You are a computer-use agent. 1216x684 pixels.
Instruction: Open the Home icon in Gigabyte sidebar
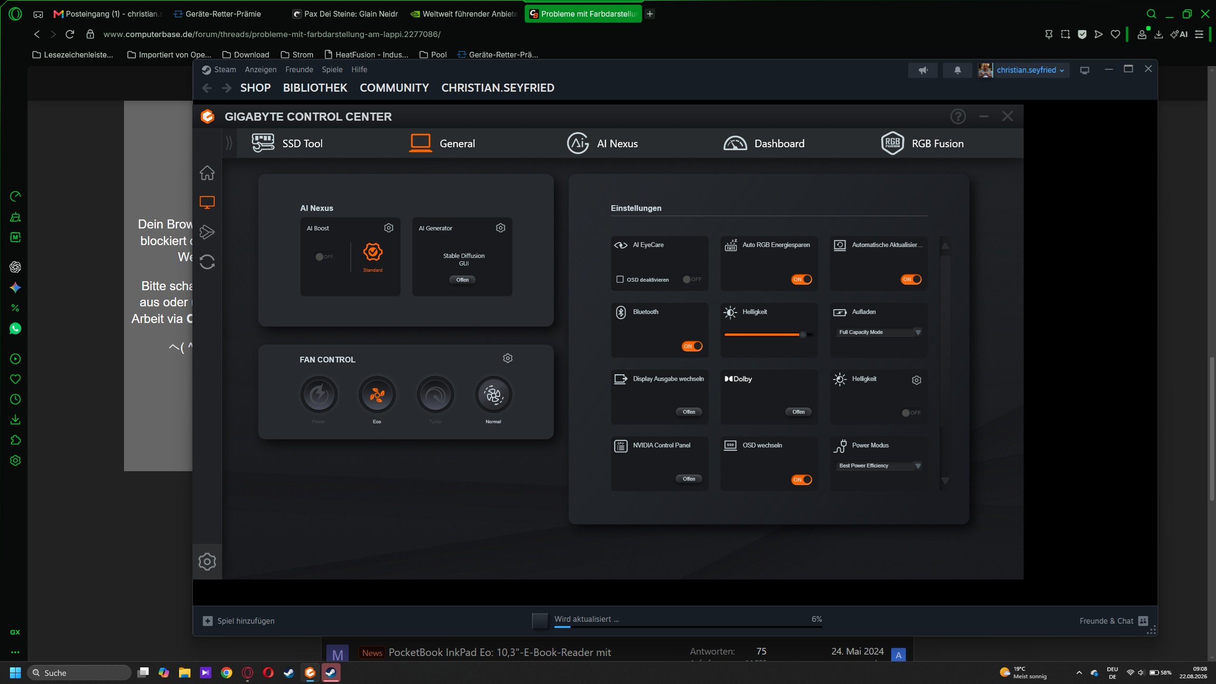pyautogui.click(x=207, y=173)
